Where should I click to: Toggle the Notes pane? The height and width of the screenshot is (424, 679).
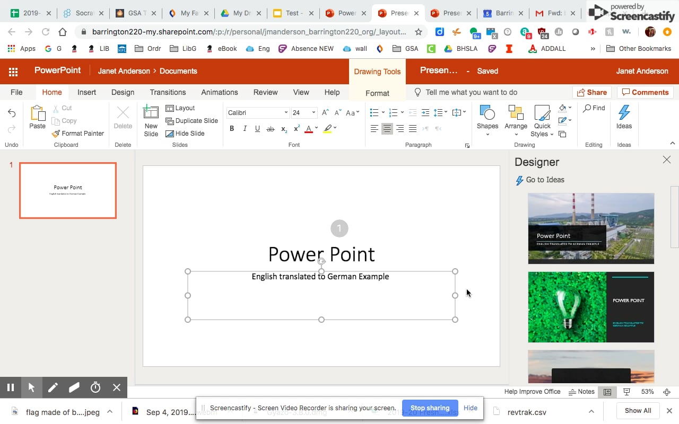click(581, 392)
